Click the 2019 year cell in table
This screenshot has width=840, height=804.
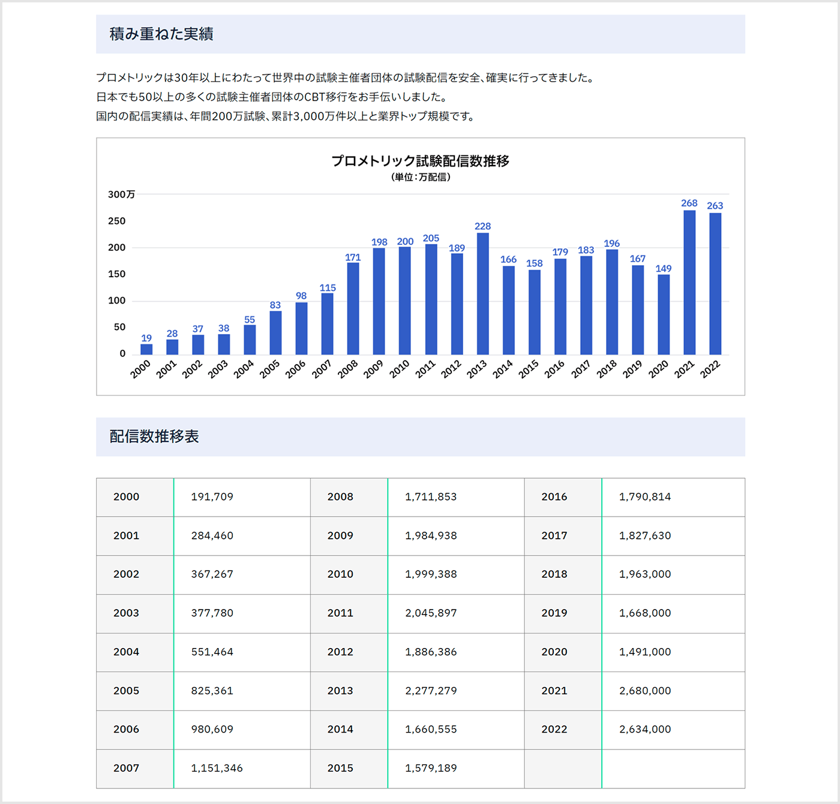coord(563,614)
